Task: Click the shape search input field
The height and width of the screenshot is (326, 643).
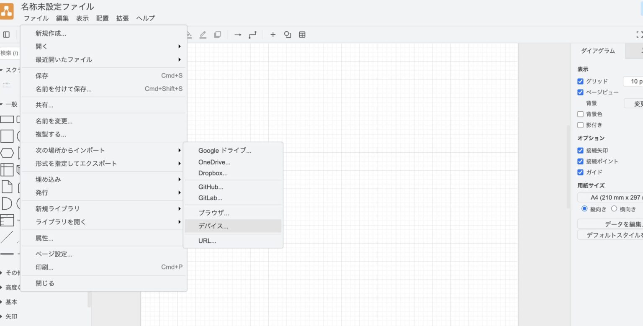Action: pyautogui.click(x=9, y=53)
